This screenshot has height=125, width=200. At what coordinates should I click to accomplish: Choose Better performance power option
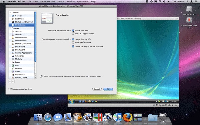coord(73,42)
